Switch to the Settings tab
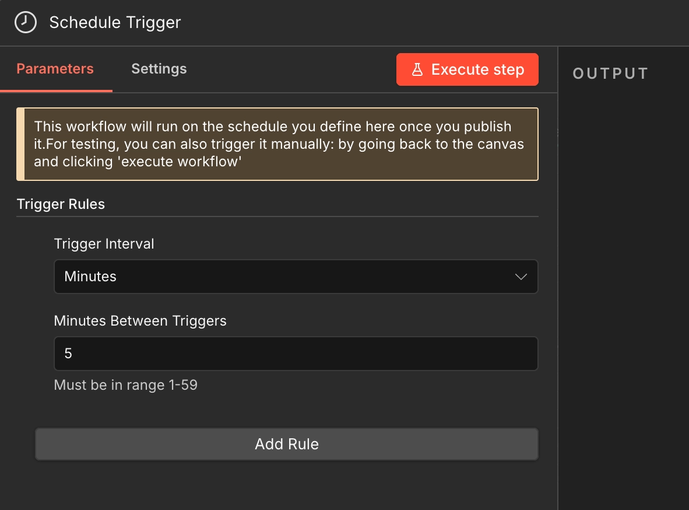Viewport: 689px width, 510px height. pyautogui.click(x=159, y=69)
